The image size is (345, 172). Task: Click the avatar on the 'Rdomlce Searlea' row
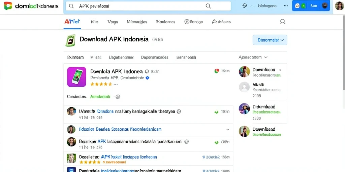[71, 129]
